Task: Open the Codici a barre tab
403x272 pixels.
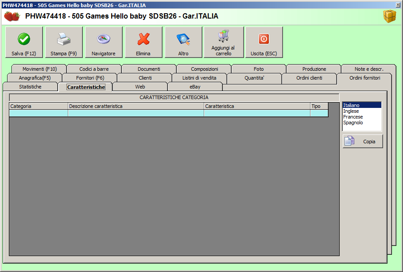Action: pyautogui.click(x=94, y=69)
